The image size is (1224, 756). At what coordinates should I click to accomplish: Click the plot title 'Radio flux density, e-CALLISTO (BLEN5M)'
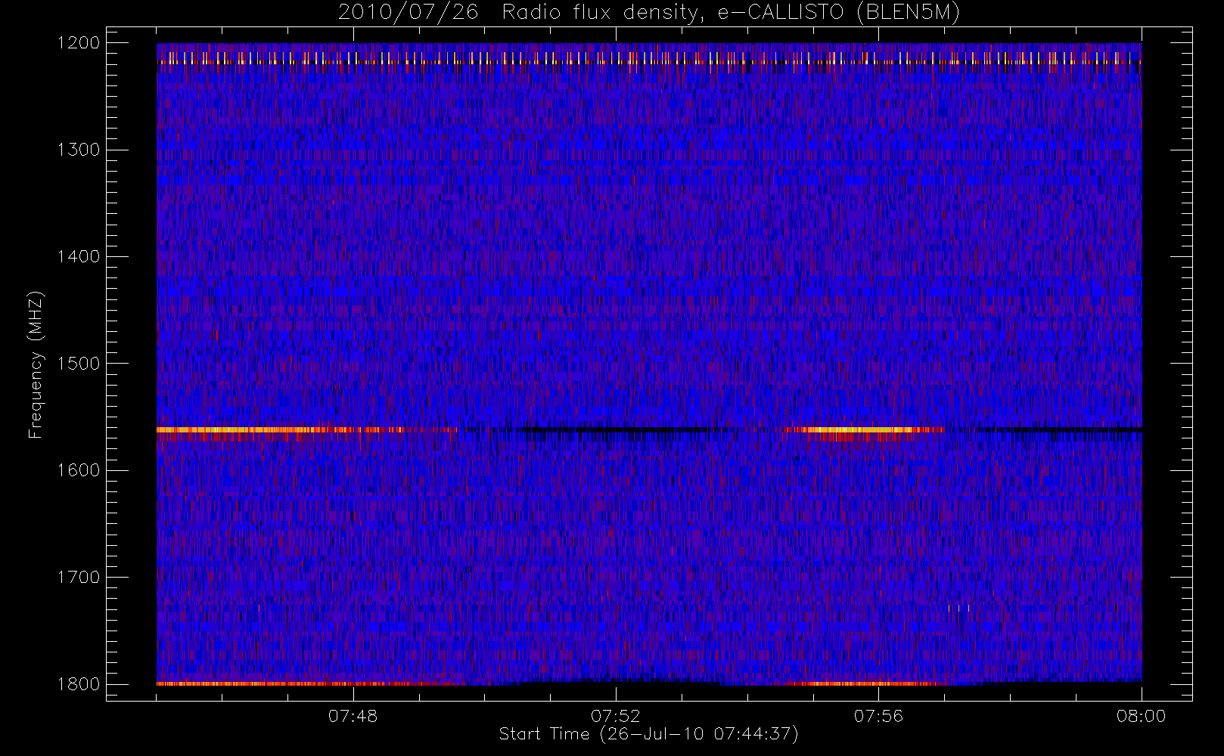point(731,13)
